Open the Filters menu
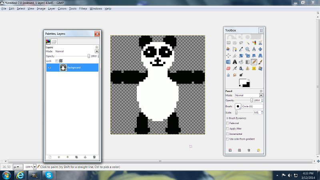This screenshot has height=180, width=320. 83,8
